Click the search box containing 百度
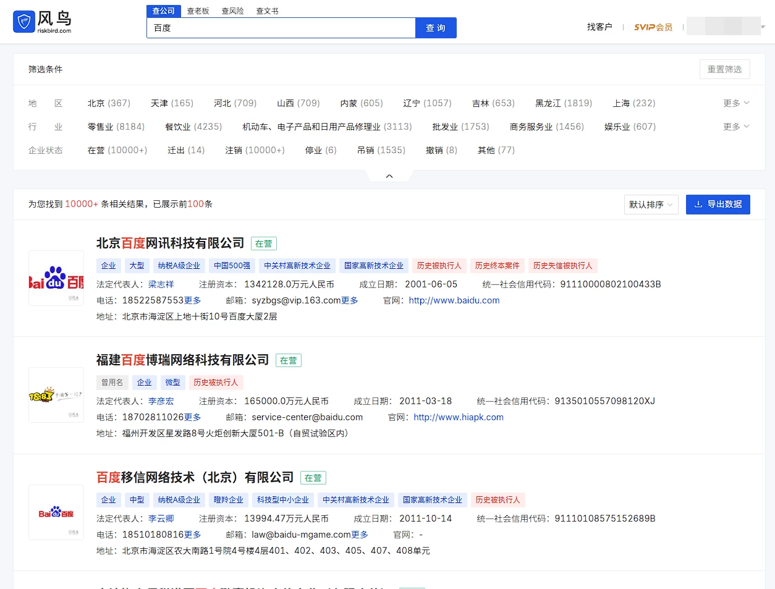Viewport: 775px width, 589px height. point(281,28)
